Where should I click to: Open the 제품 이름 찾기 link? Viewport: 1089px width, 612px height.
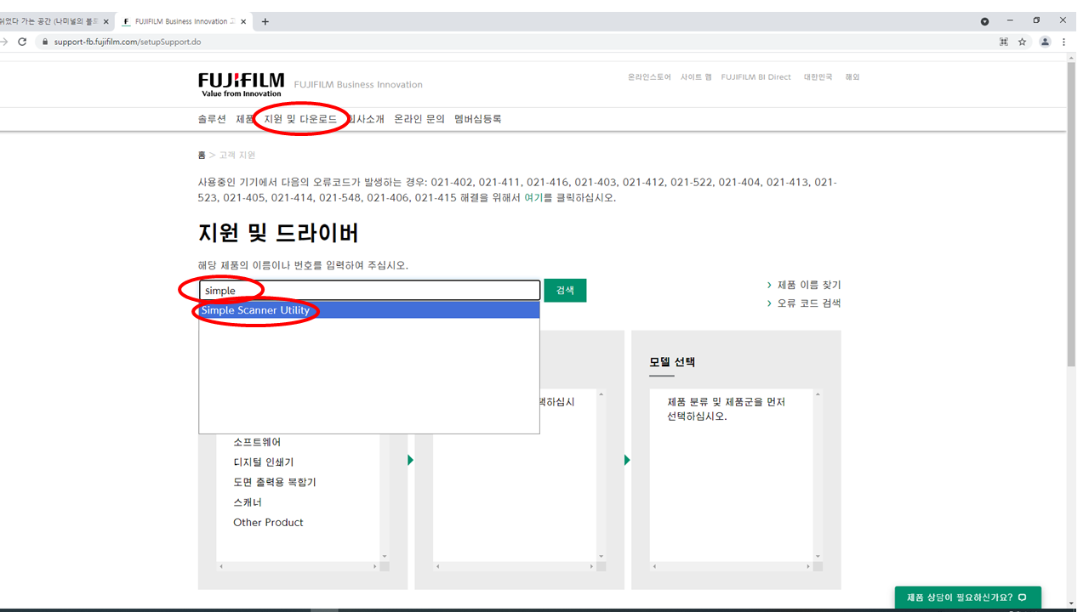(809, 285)
